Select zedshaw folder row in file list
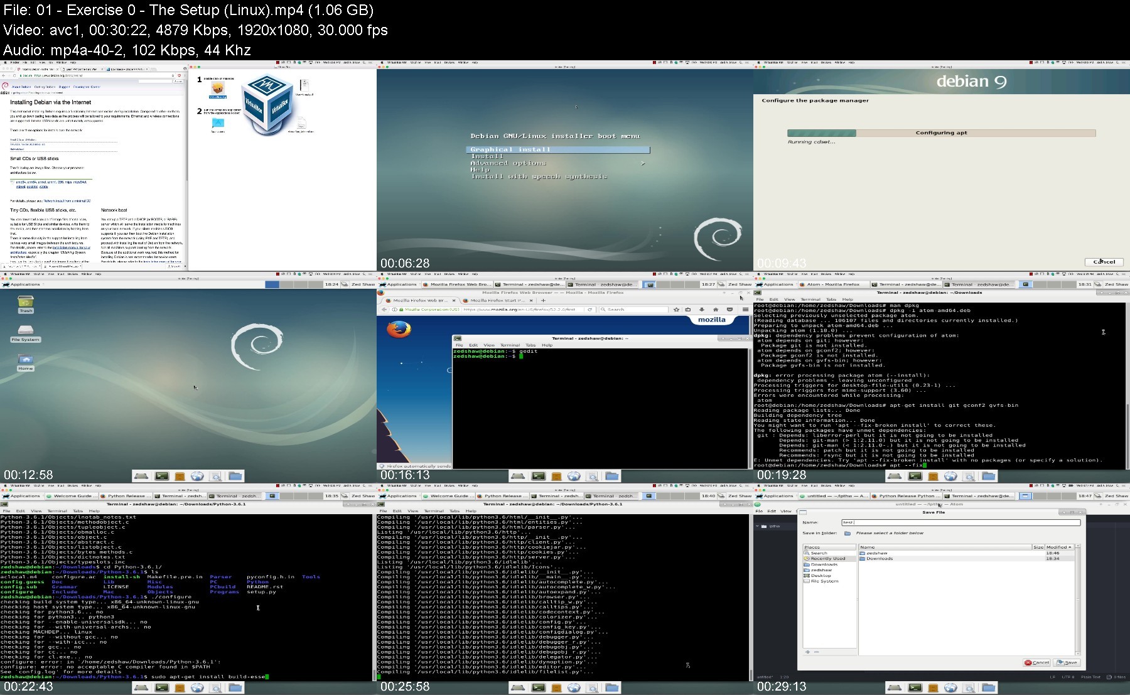The width and height of the screenshot is (1130, 695). click(x=967, y=553)
